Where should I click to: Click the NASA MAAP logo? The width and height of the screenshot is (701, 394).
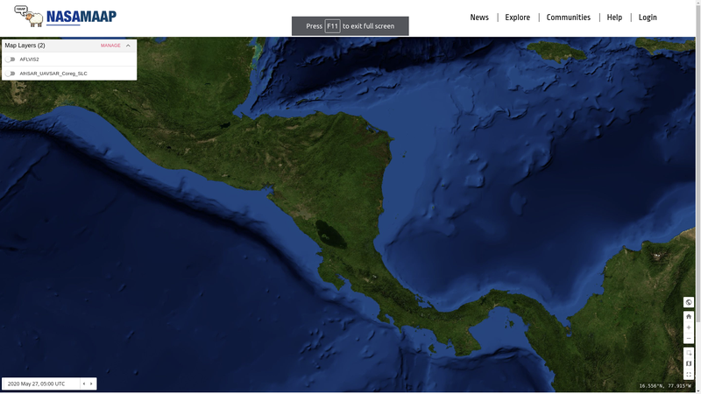coord(65,16)
